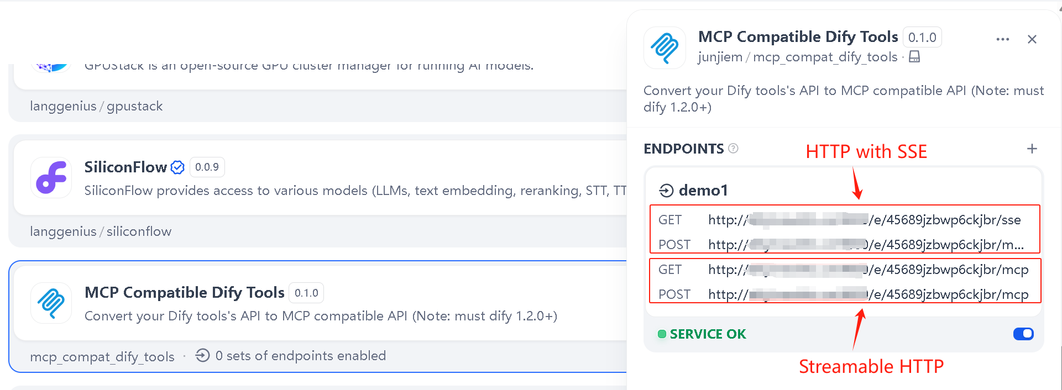Click the demo1 endpoint arrow icon
The height and width of the screenshot is (390, 1062).
(666, 190)
